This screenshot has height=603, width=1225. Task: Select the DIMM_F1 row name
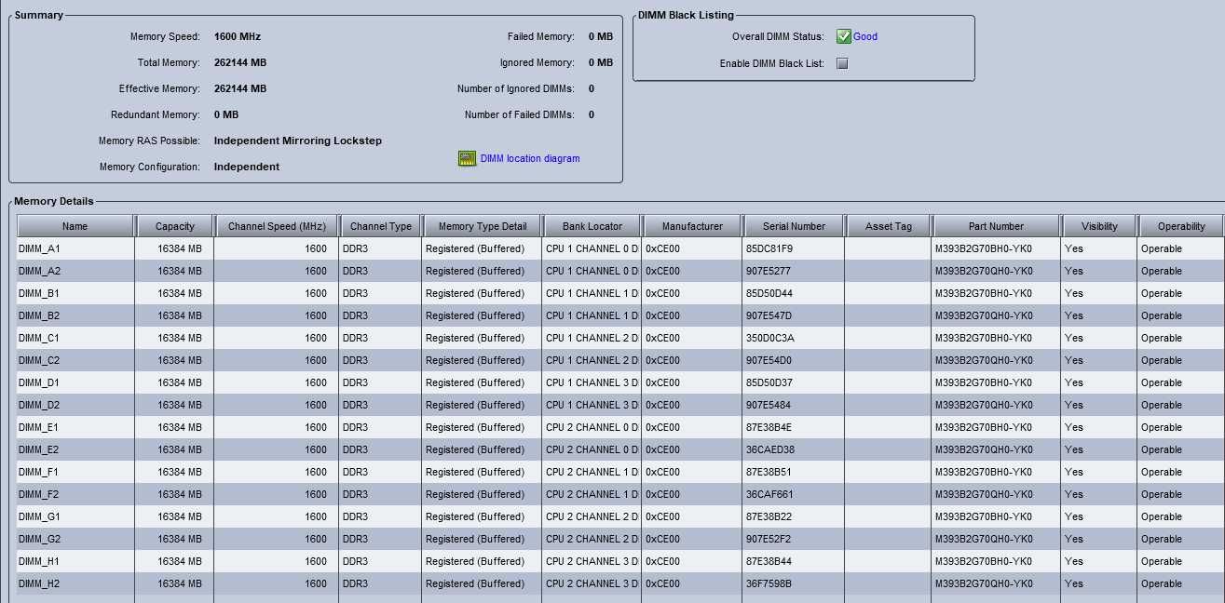[x=39, y=472]
